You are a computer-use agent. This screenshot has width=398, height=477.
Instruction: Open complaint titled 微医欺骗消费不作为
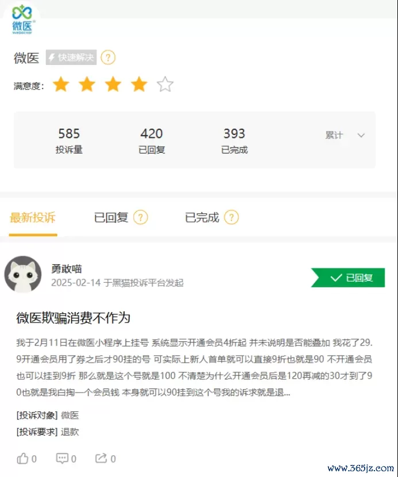[74, 318]
